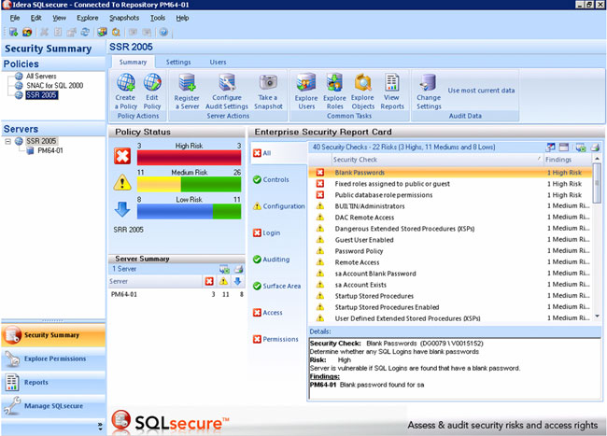Click the High Risk red bar

(189, 158)
